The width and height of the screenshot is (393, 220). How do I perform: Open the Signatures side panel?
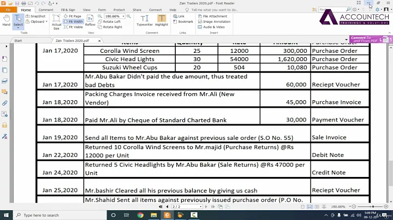click(4, 137)
